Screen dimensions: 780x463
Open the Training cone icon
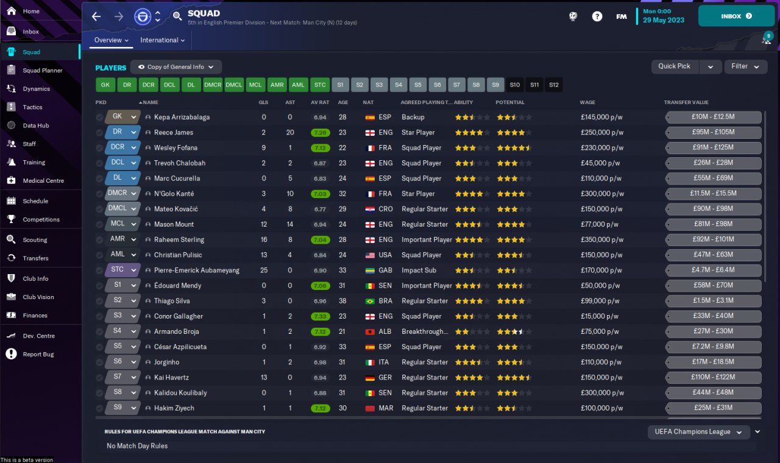click(11, 162)
